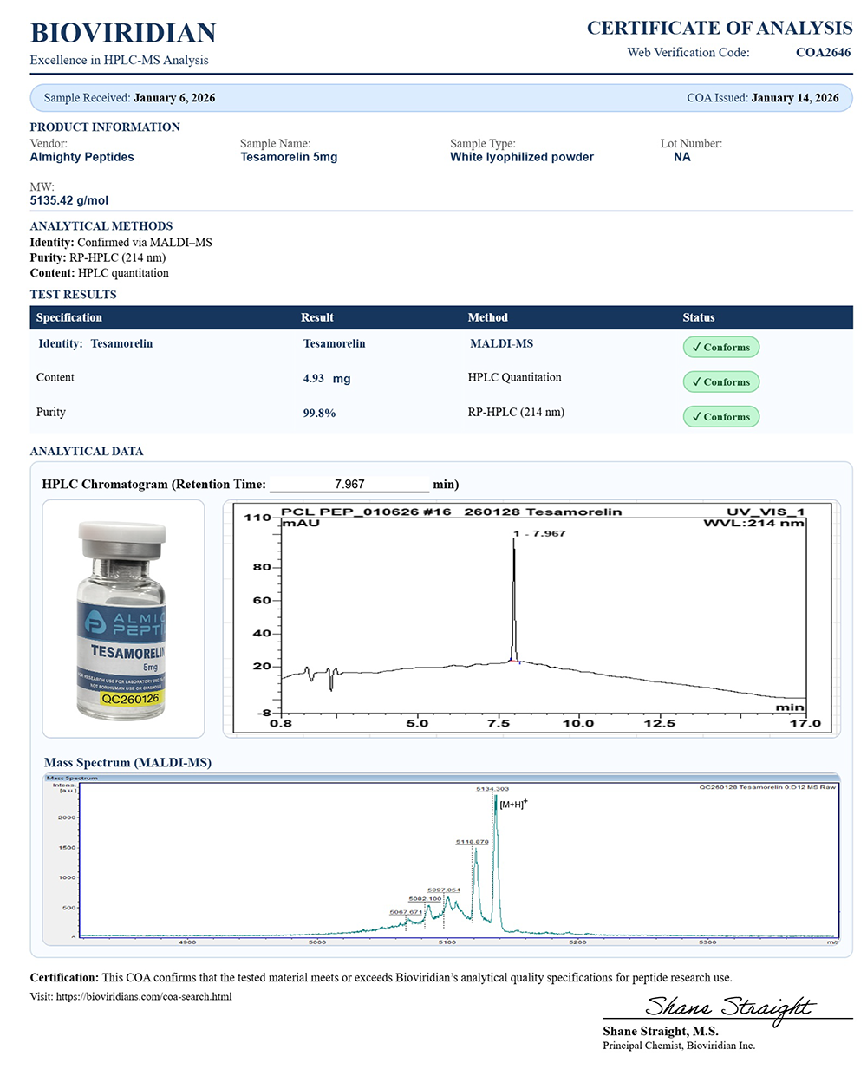This screenshot has height=1069, width=867.
Task: Click the [M+H]+ peak label in mass spectrum
Action: [513, 805]
